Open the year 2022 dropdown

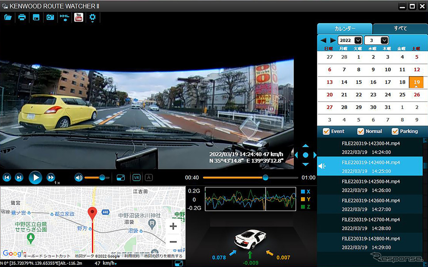[350, 40]
